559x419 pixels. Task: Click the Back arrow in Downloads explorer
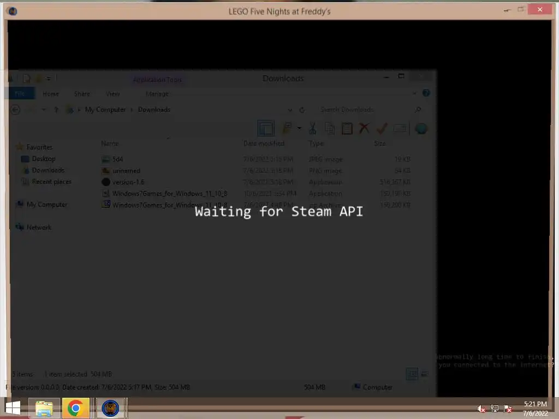tap(15, 110)
